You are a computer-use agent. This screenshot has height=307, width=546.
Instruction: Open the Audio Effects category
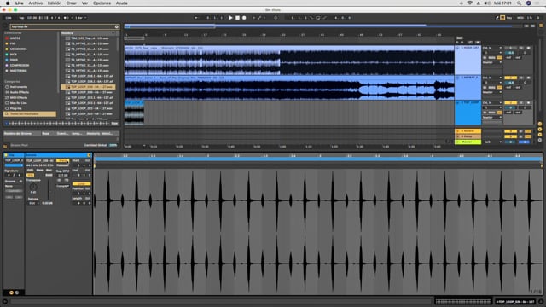[19, 92]
